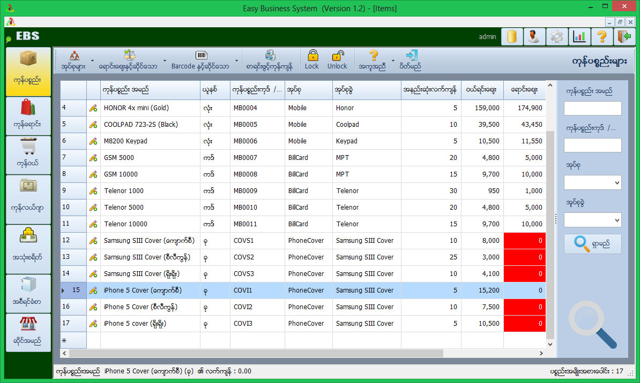Viewport: 640px width, 383px height.
Task: Click horizontal scrollbar right arrow of table
Action: tap(541, 353)
